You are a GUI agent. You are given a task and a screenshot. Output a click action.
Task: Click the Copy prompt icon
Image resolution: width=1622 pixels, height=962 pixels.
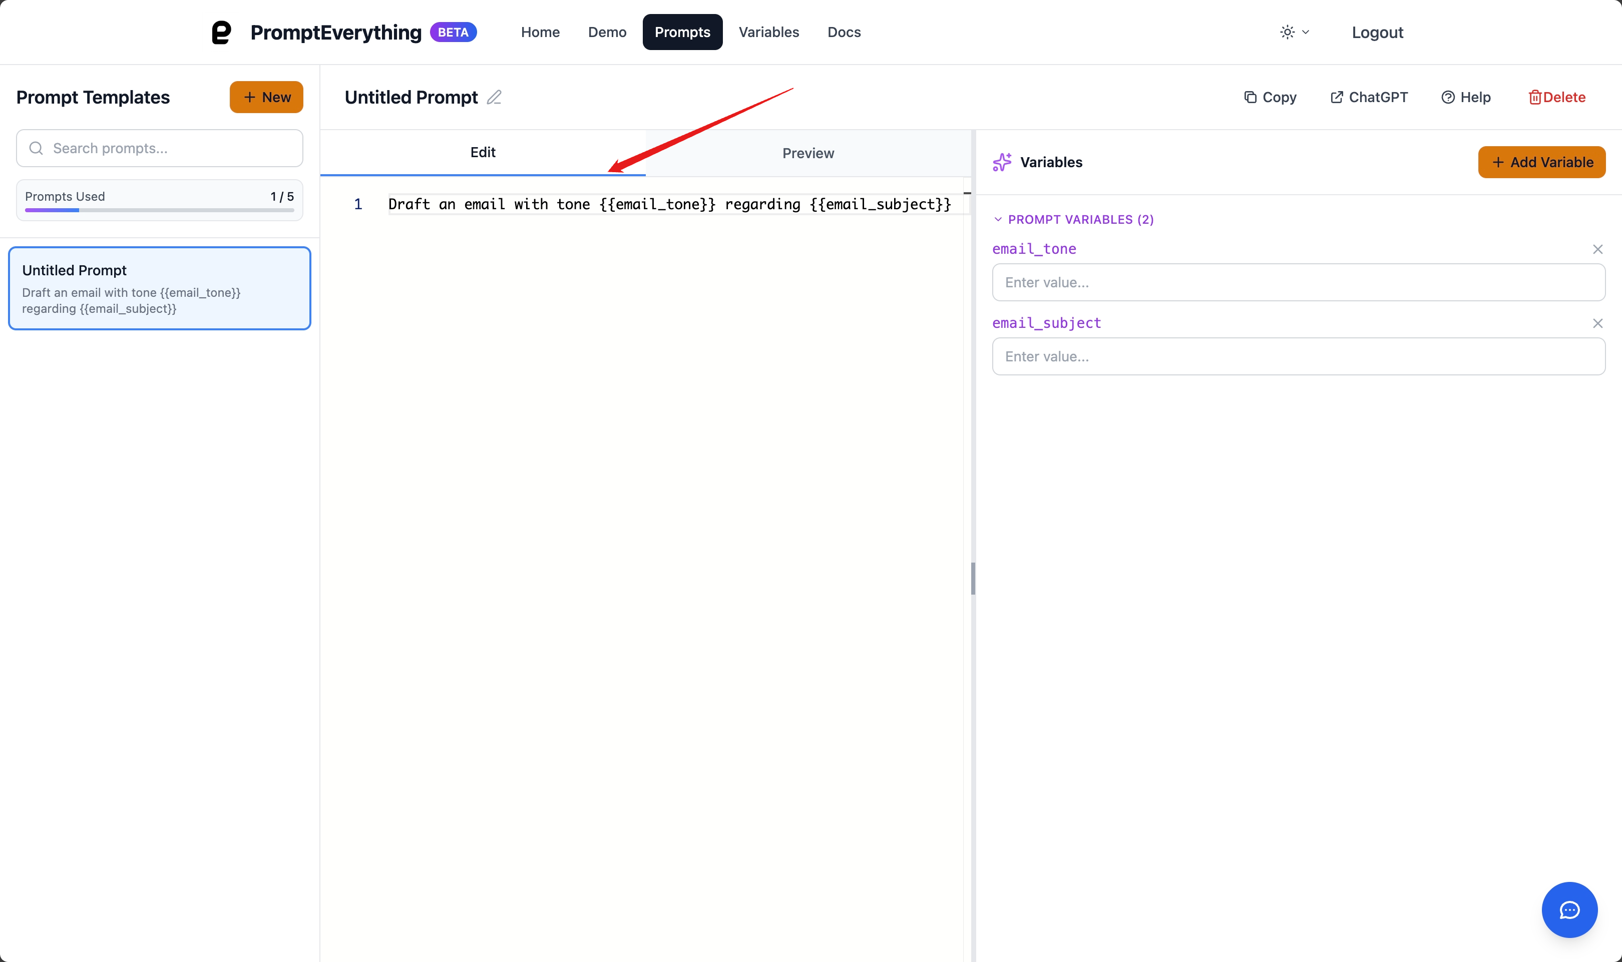1252,97
